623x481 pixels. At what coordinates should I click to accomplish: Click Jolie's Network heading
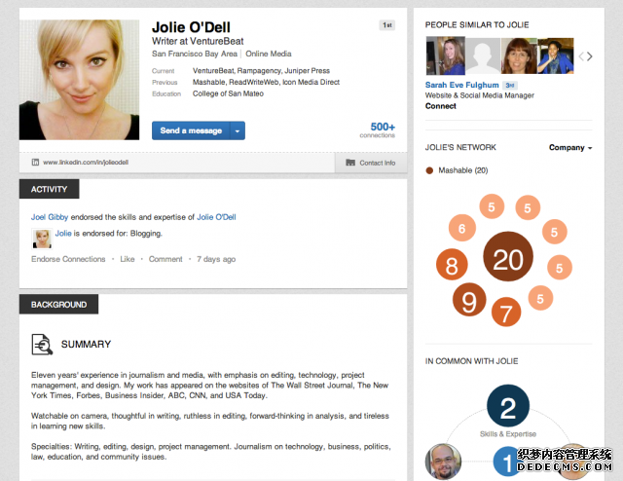[460, 147]
